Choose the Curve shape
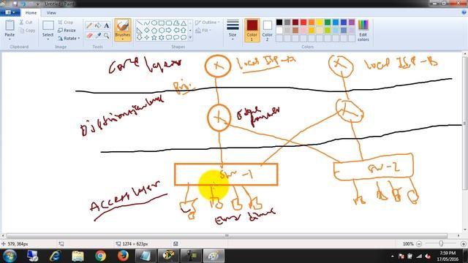468x263 pixels. point(147,23)
